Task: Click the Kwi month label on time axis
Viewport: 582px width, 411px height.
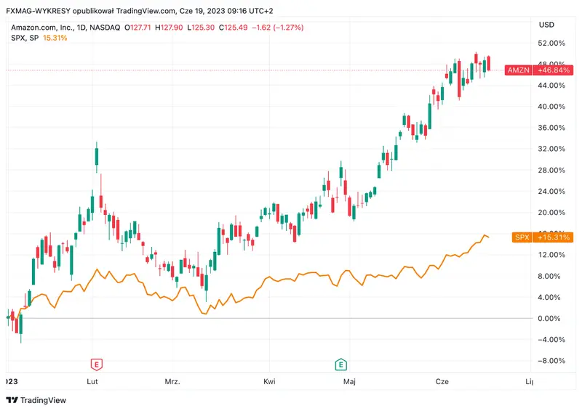Action: (268, 381)
